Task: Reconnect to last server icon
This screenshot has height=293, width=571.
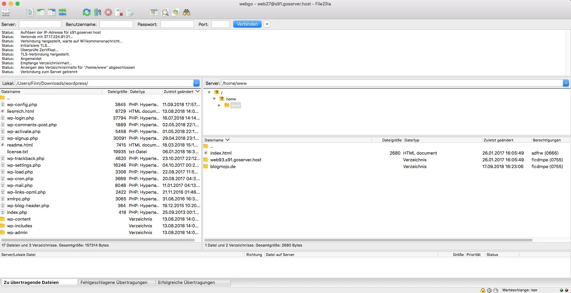Action: (x=130, y=12)
